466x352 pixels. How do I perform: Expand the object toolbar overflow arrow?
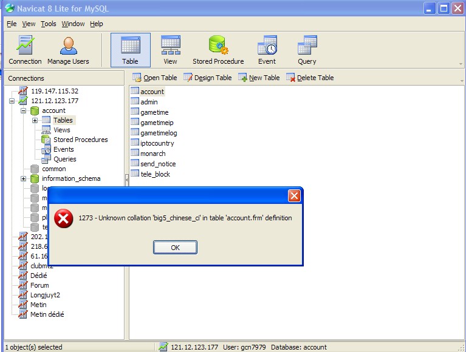[x=462, y=81]
